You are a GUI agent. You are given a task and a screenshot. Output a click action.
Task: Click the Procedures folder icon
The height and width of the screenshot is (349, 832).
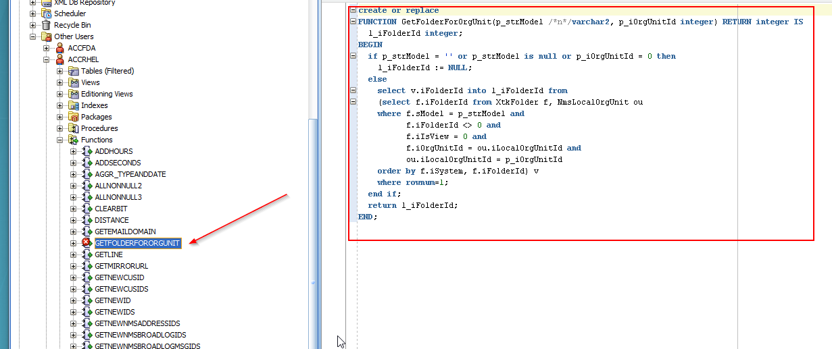tap(74, 128)
